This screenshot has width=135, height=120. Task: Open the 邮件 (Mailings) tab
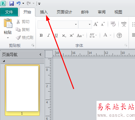tap(85, 12)
